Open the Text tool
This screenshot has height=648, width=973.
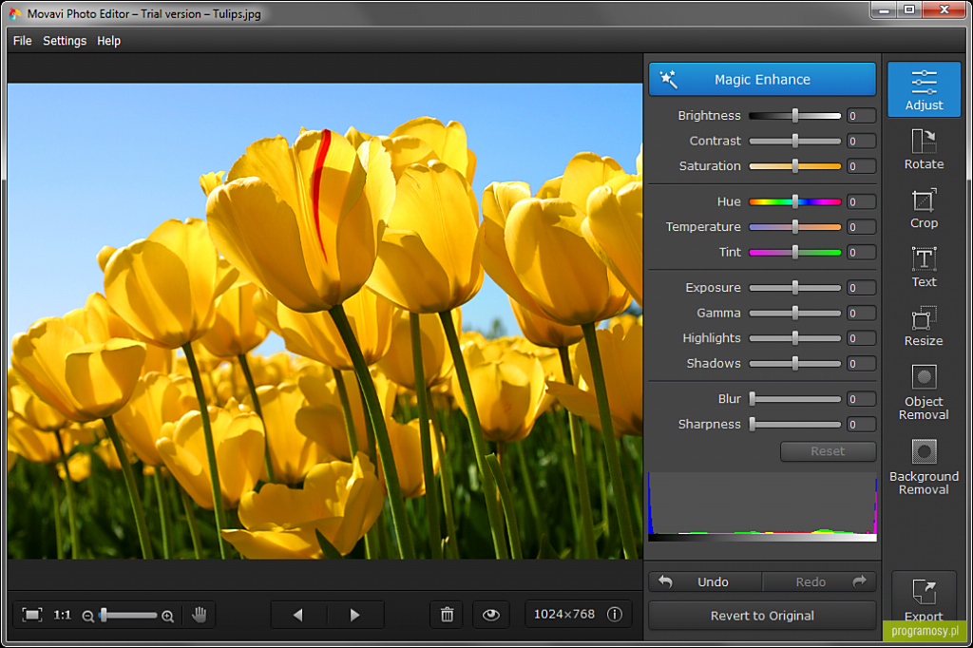click(x=924, y=267)
